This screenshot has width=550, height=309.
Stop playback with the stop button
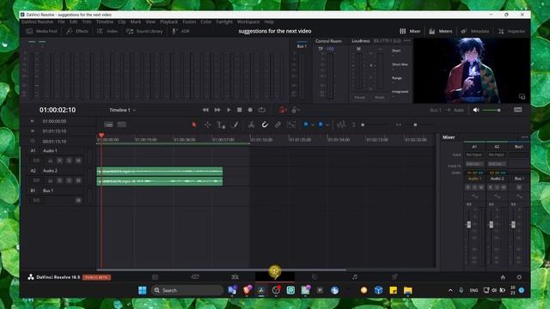(240, 110)
